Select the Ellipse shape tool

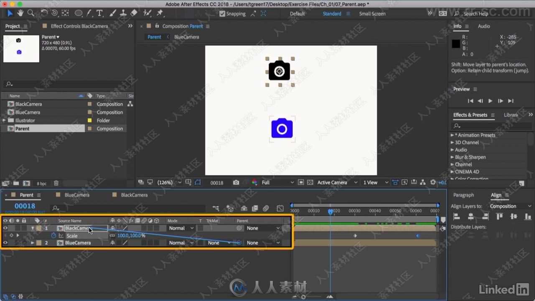click(78, 13)
